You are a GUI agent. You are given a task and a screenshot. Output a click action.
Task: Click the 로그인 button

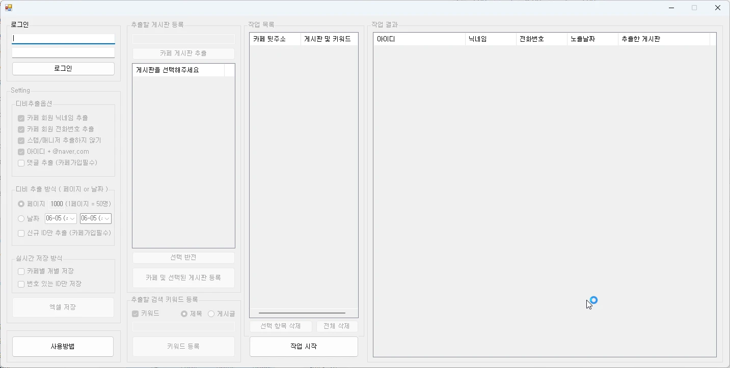tap(63, 68)
